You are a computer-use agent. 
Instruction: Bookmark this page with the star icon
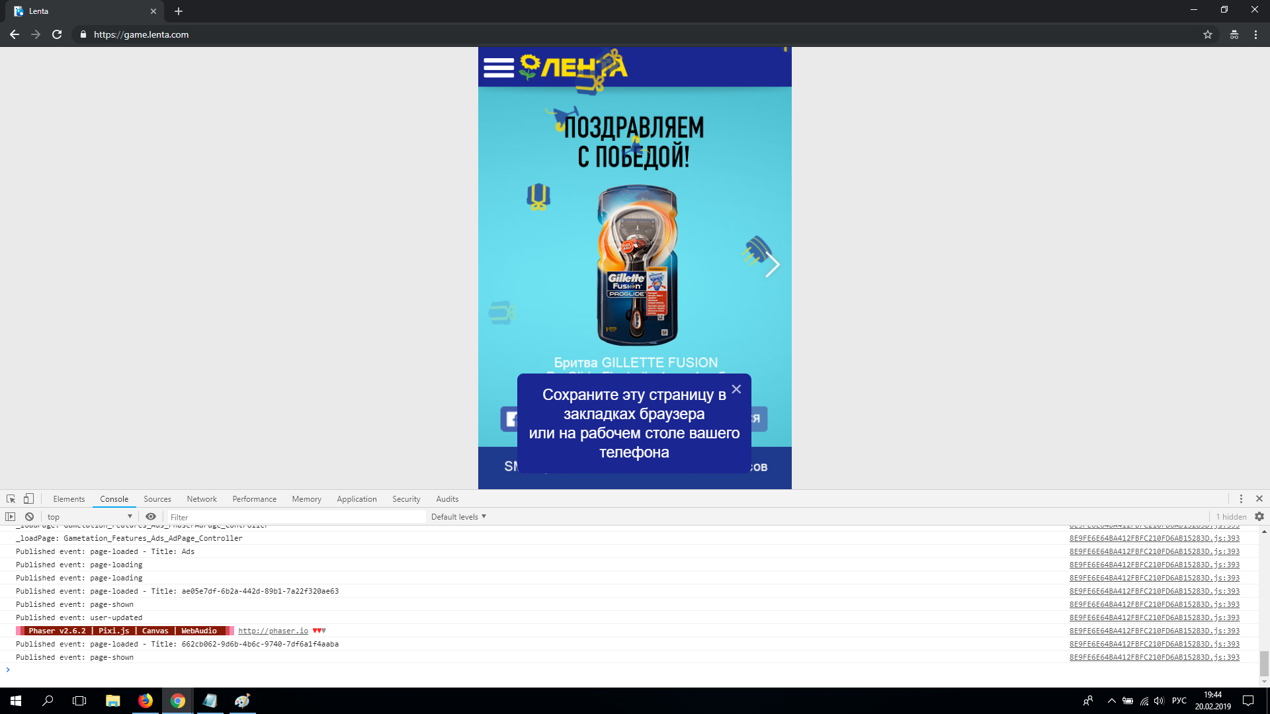[x=1208, y=34]
